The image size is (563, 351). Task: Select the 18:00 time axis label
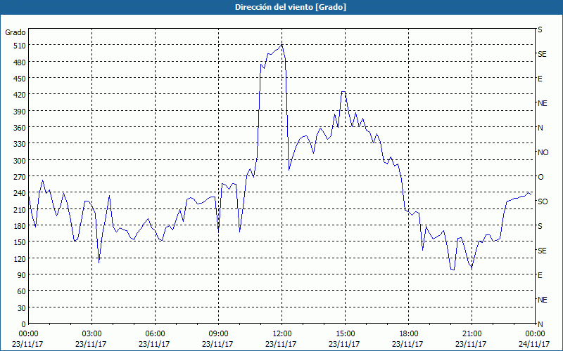tap(408, 334)
